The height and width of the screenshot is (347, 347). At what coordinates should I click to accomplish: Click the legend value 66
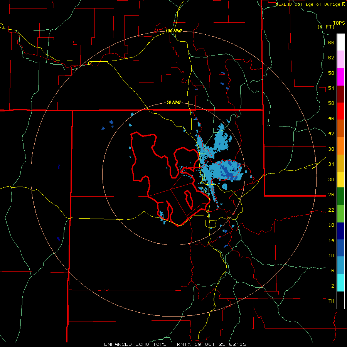tap(331, 43)
